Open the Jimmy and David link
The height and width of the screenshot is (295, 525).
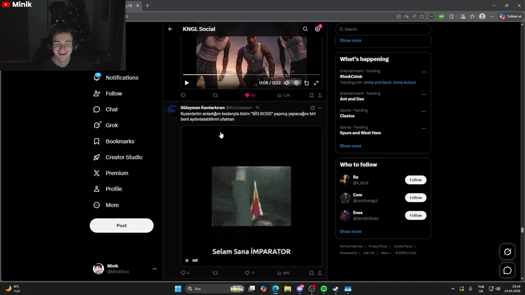(x=377, y=82)
